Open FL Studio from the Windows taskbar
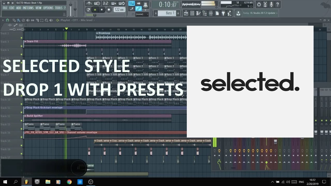The image size is (331, 186). 26,182
